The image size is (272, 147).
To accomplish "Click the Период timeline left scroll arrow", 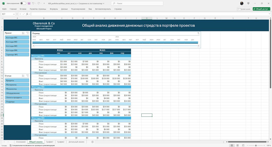I will coord(33,46).
